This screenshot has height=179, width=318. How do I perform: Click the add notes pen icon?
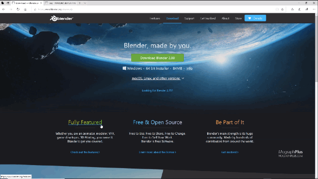pyautogui.click(x=300, y=9)
